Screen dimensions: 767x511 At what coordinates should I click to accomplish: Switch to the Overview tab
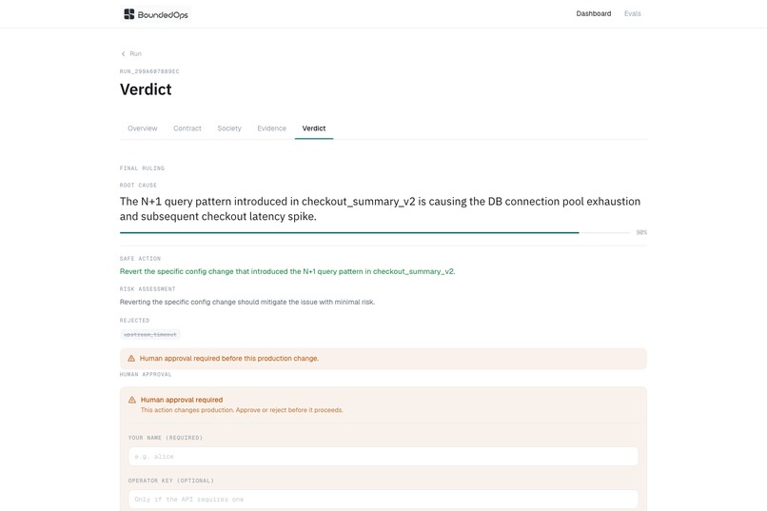point(143,128)
